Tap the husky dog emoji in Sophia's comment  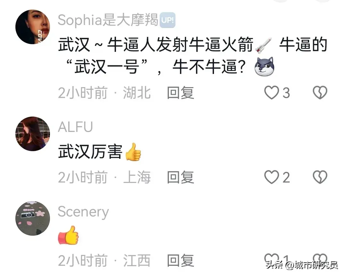coord(264,67)
